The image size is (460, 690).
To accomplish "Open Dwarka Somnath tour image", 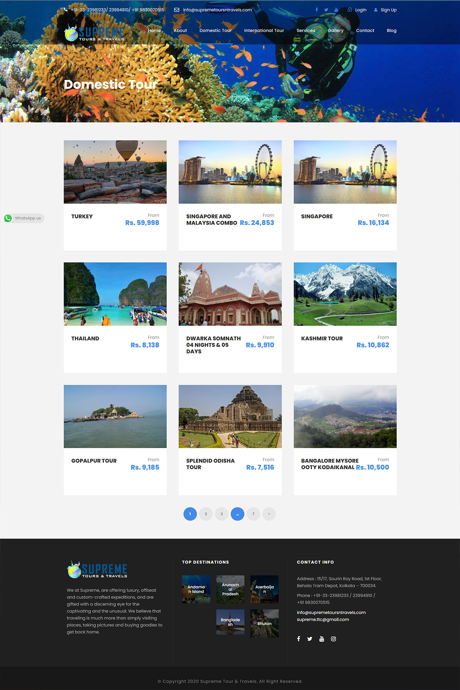I will (230, 294).
